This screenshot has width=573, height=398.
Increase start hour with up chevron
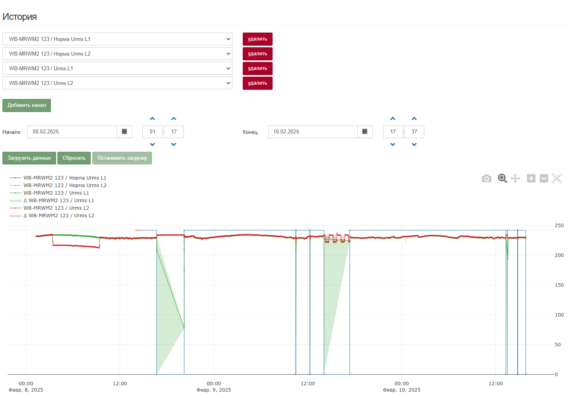point(152,119)
